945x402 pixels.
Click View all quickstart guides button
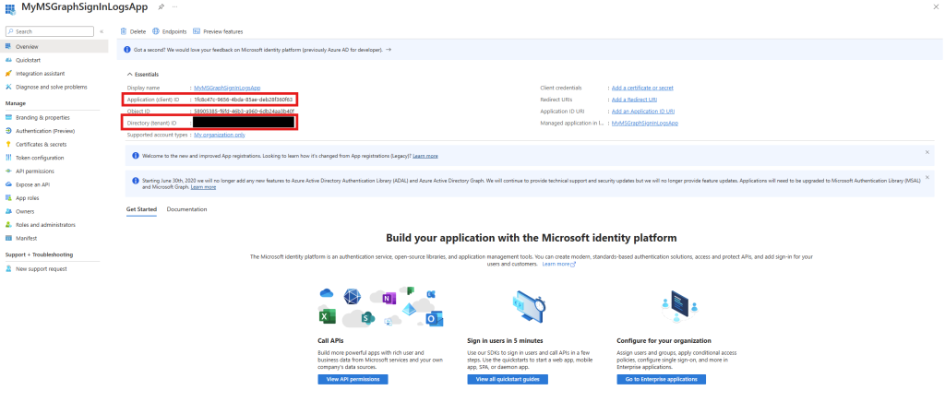coord(508,379)
